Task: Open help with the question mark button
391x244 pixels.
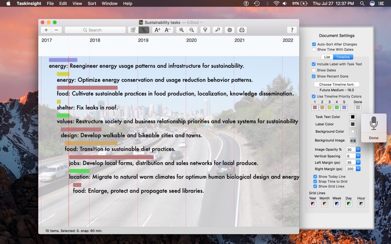Action: pos(292,30)
